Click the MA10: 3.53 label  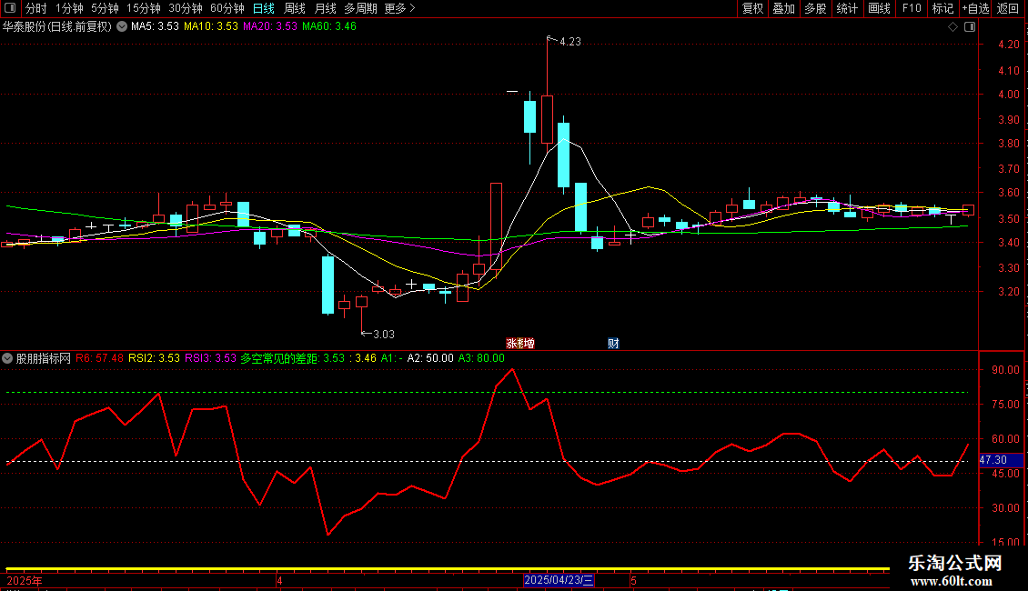211,26
